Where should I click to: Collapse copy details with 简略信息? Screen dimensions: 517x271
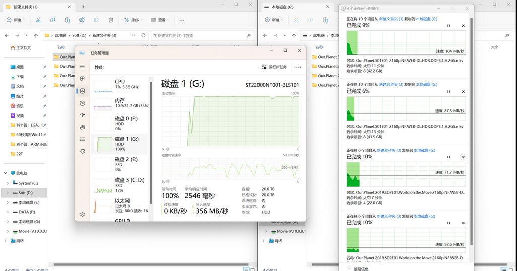tap(358, 269)
